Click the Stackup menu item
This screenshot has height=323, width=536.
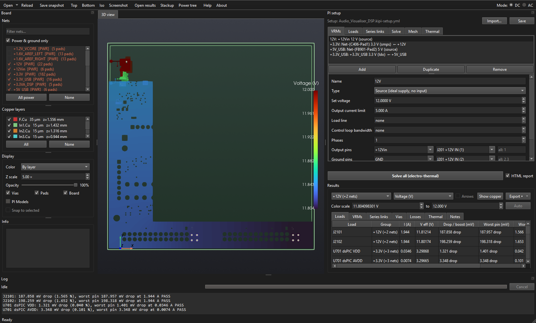click(x=167, y=5)
